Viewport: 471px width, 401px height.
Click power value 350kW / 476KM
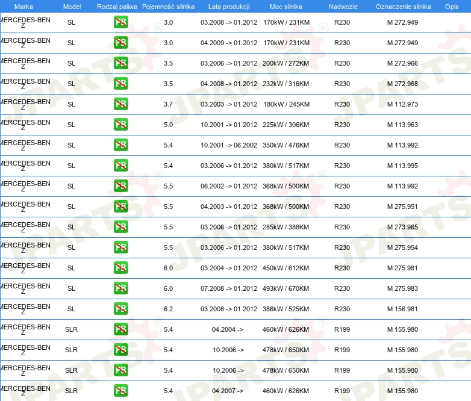(x=285, y=145)
